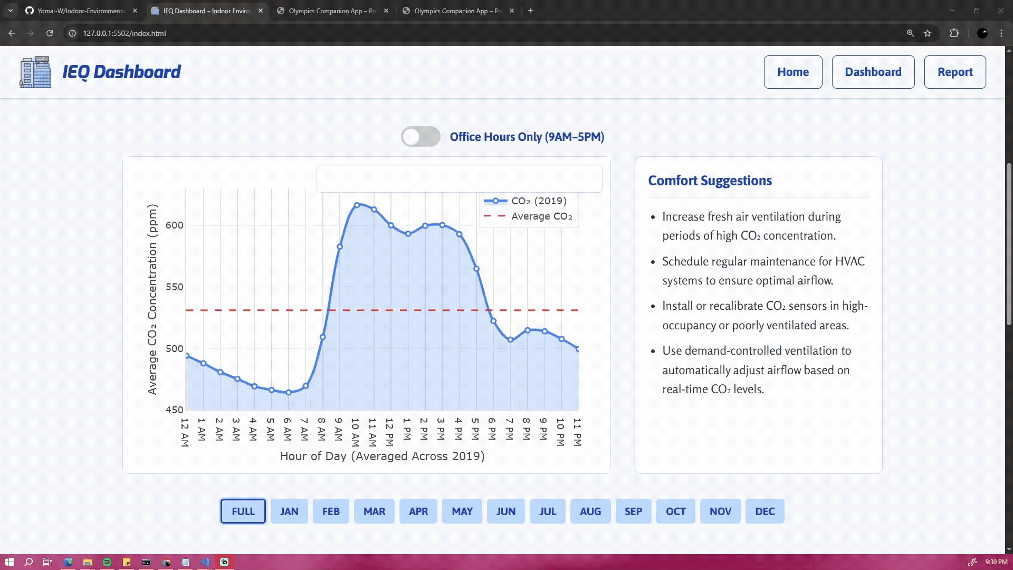Bookmark the page using the star icon
Image resolution: width=1013 pixels, height=570 pixels.
(928, 33)
